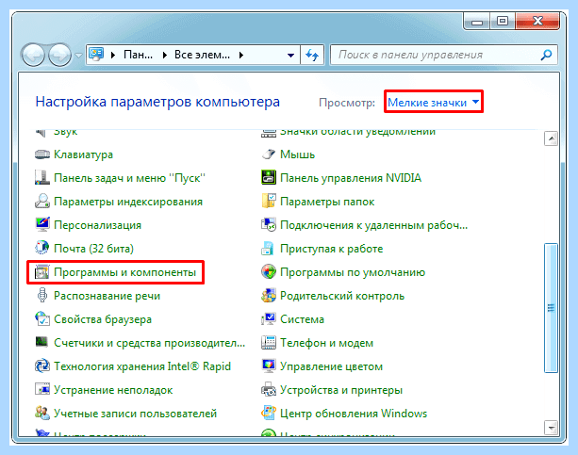Click the vertical scrollbar thumb
The height and width of the screenshot is (455, 578).
(551, 308)
